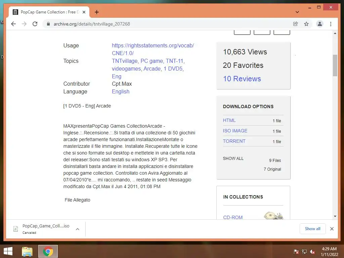Click the page scroll-down arrow

pos(335,216)
